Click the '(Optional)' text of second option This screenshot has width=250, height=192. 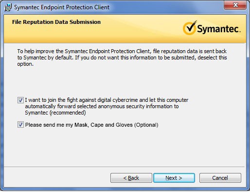pos(146,125)
